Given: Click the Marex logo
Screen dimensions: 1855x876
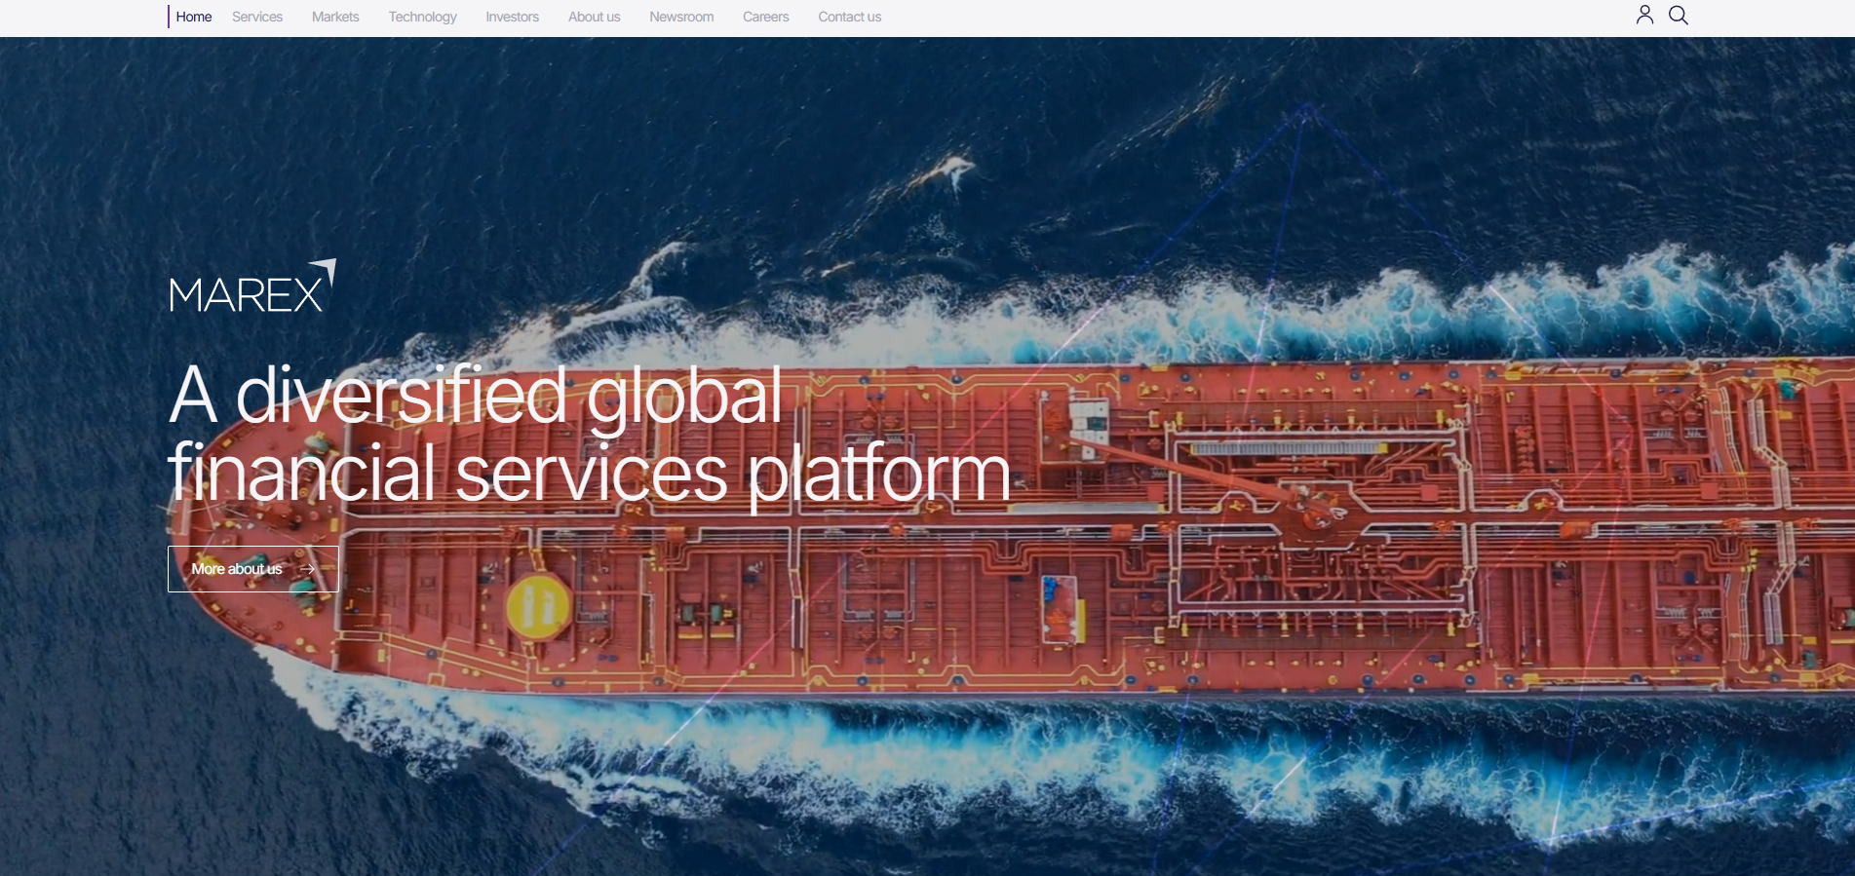Looking at the screenshot, I should point(252,286).
